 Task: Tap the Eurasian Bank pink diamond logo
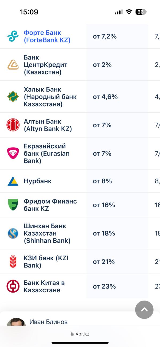pos(13,153)
